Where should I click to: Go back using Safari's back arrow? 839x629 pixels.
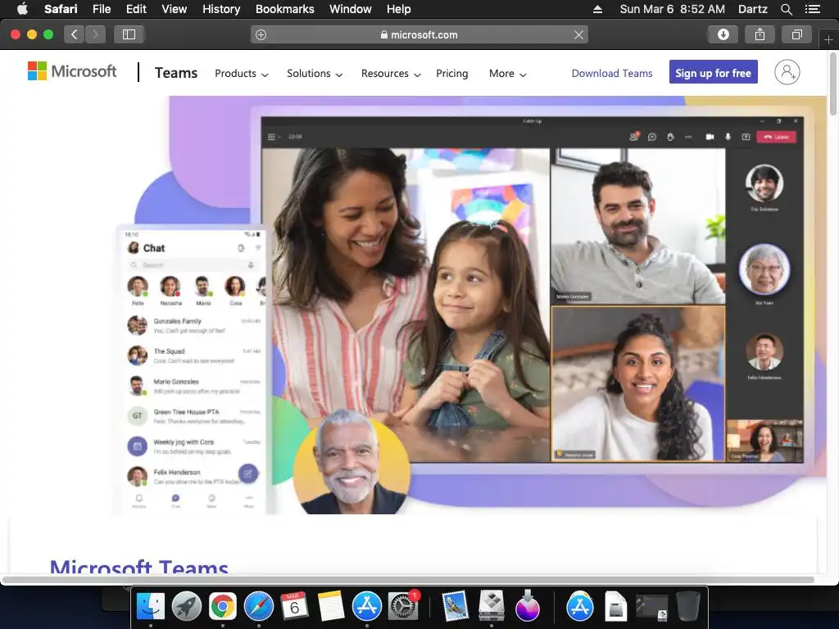coord(75,34)
